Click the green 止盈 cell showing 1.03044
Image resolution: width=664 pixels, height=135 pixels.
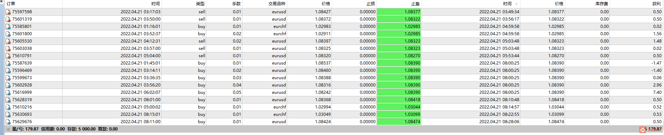(399, 107)
